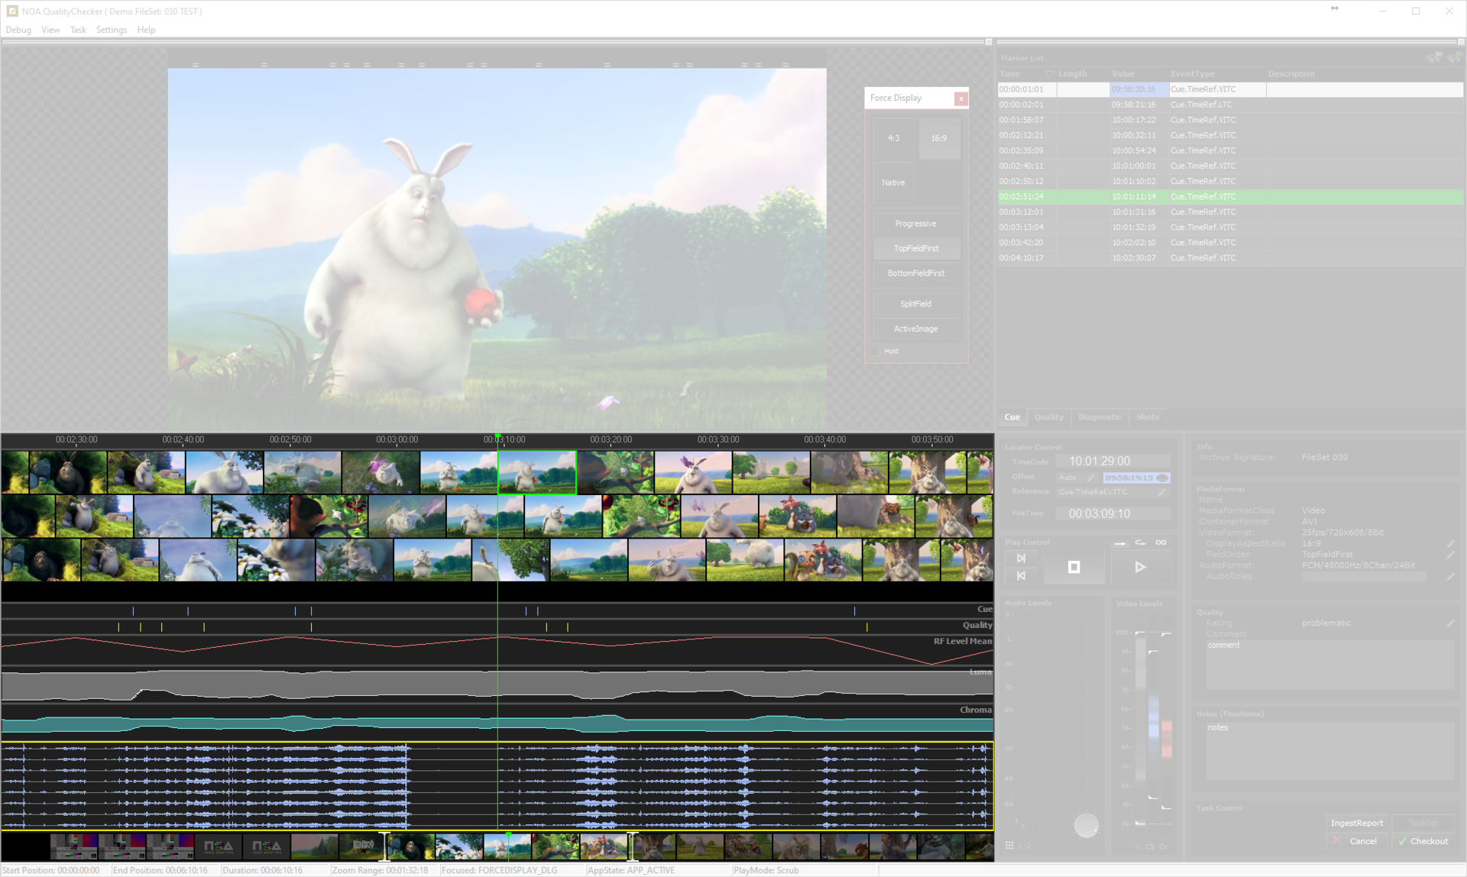Open the Settings menu
The height and width of the screenshot is (877, 1467).
(x=112, y=30)
